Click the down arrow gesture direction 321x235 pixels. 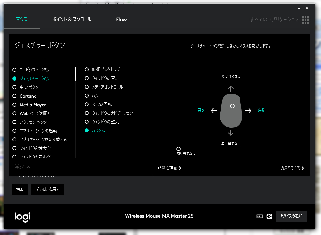pos(231,132)
